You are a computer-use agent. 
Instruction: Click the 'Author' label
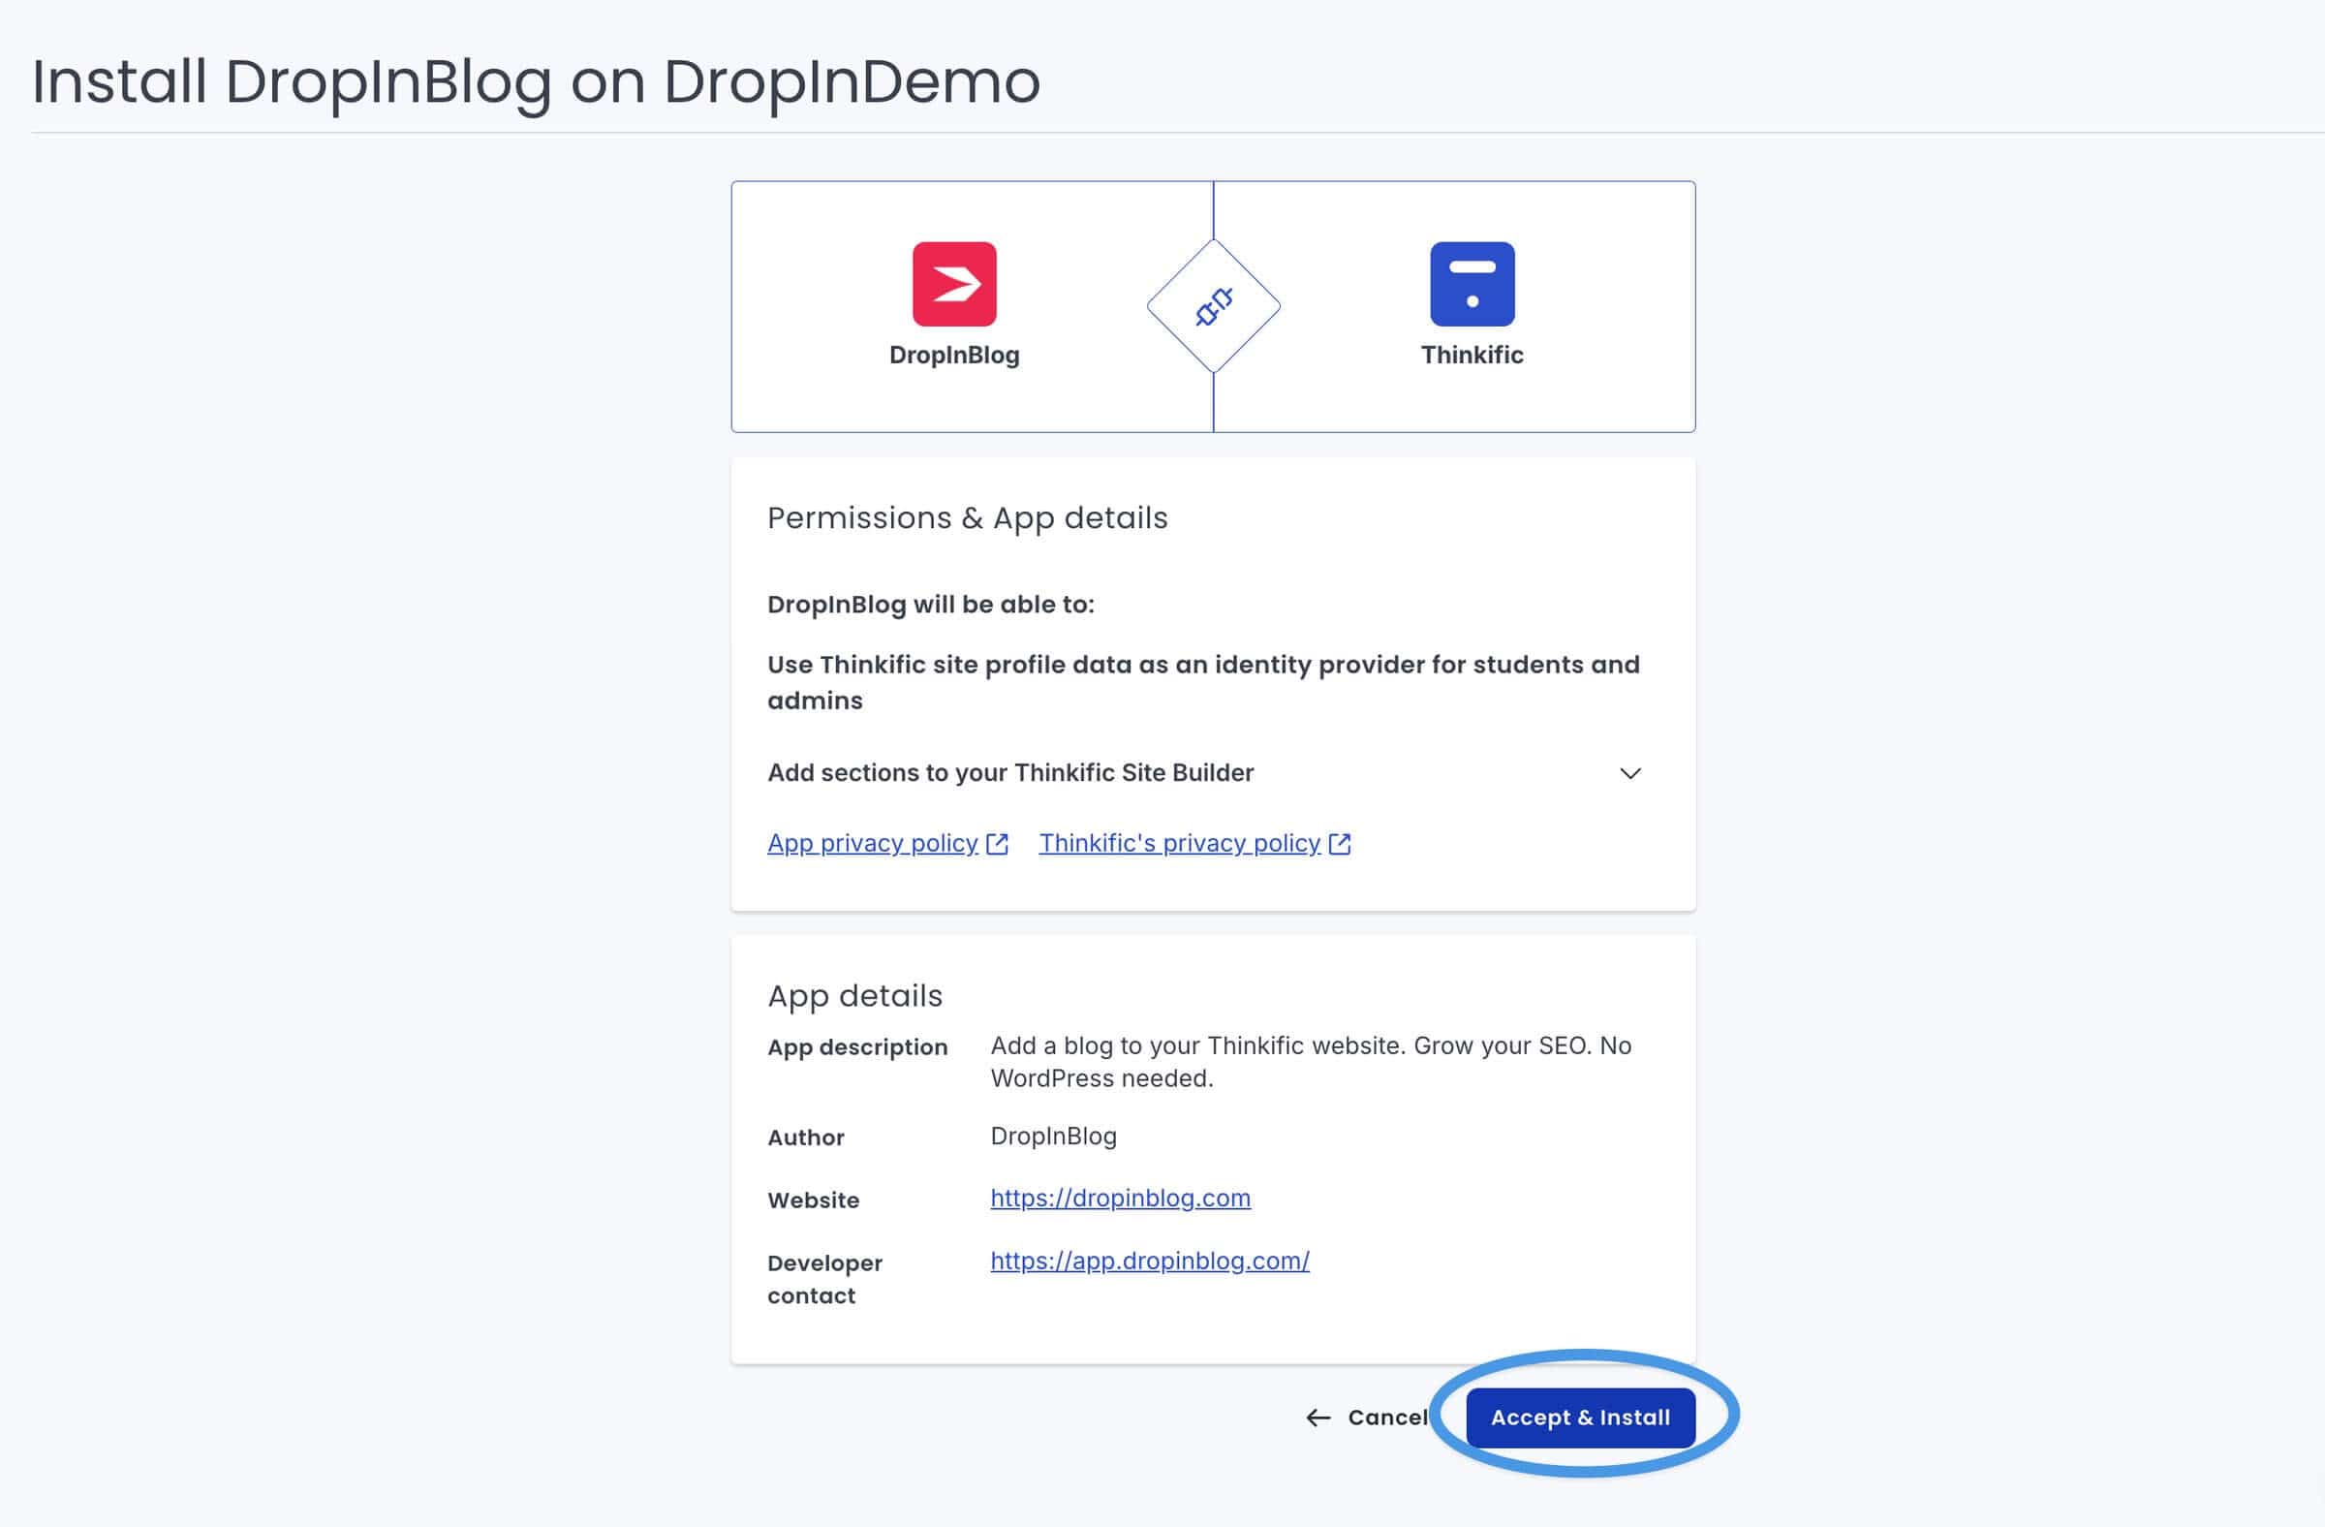pyautogui.click(x=806, y=1137)
